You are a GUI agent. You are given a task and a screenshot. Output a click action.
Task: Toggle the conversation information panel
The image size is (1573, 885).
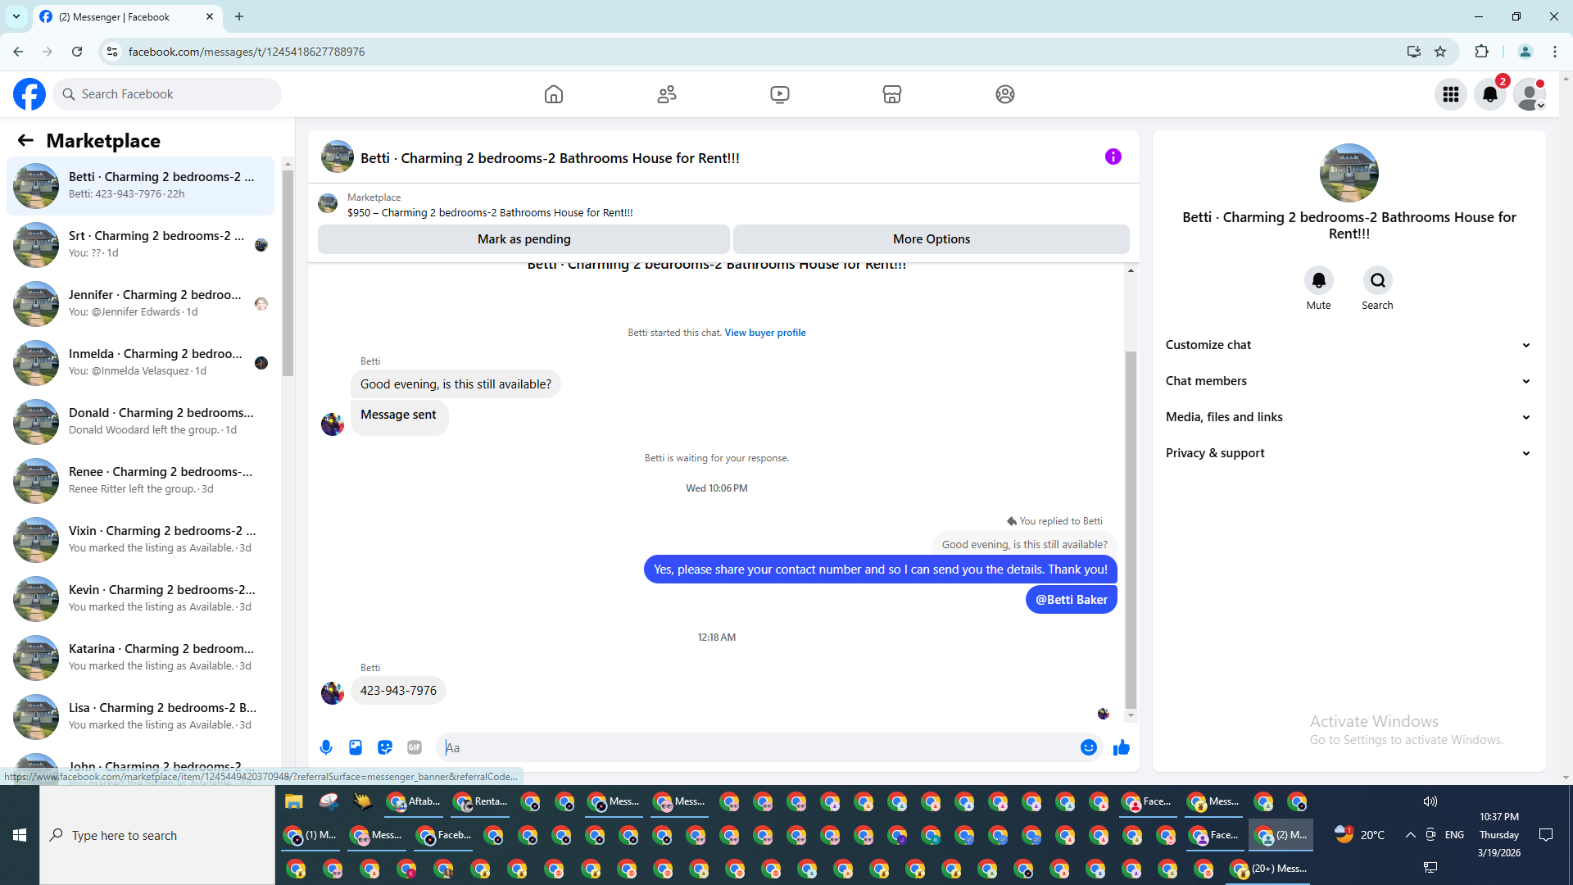tap(1113, 157)
